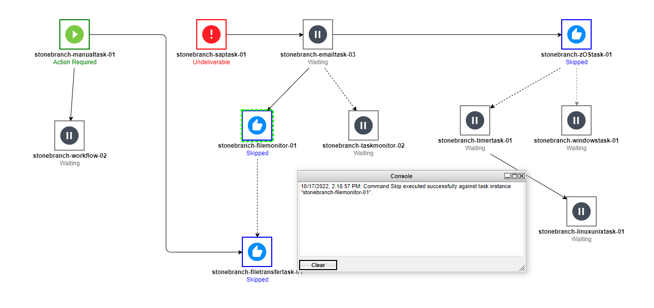Select the stonebranch-taskmonitor-02 pause node
Viewport: 654px width, 308px height.
[x=364, y=125]
